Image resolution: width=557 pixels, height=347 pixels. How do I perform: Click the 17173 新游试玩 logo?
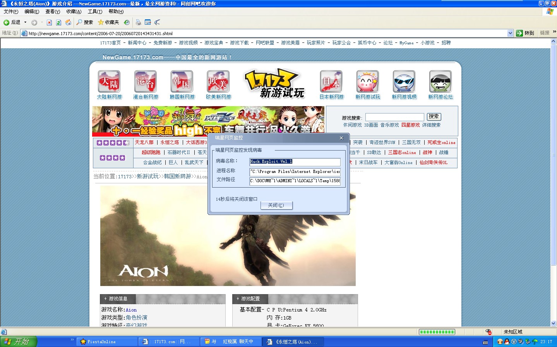click(275, 84)
